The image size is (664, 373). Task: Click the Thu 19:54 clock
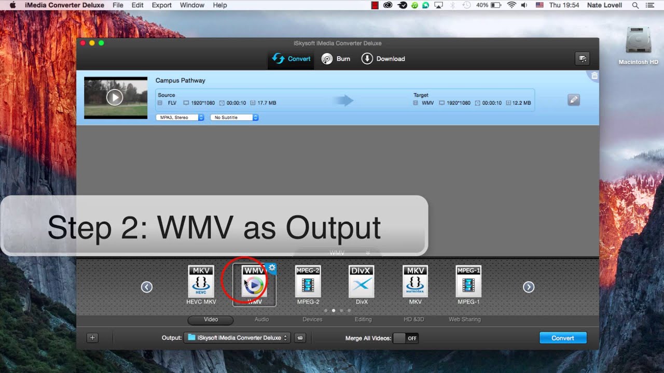click(x=564, y=5)
